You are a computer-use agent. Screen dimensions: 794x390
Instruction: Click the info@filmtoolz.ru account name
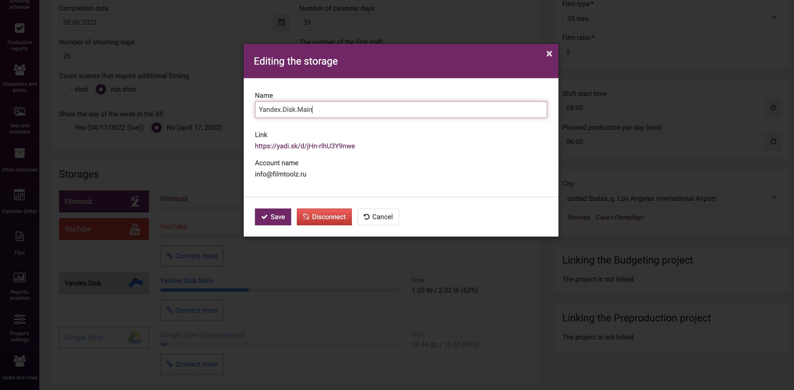280,174
